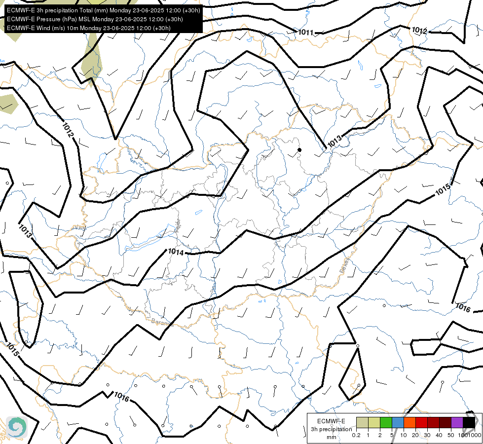Click the black location dot marker

[x=299, y=150]
